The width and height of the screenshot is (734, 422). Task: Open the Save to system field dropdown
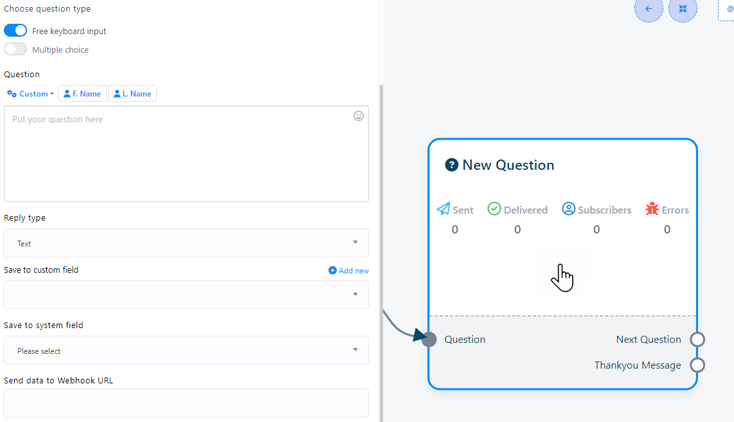186,351
